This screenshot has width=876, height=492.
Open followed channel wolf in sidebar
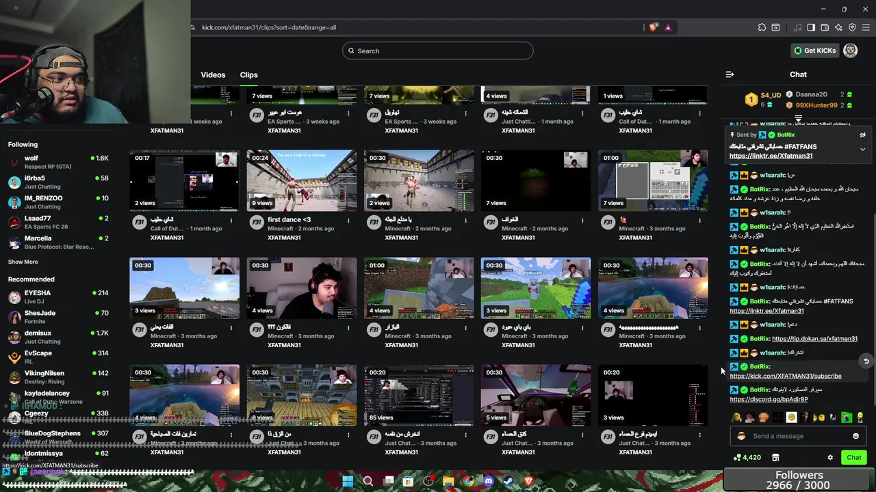coord(58,162)
